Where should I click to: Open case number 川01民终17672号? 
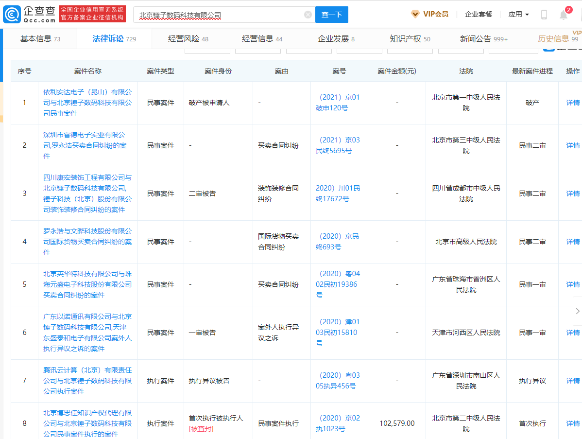click(338, 193)
